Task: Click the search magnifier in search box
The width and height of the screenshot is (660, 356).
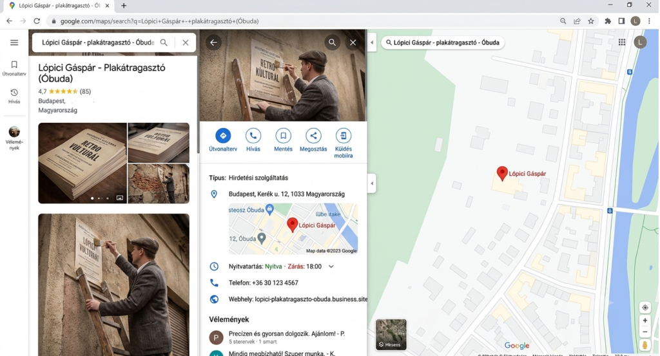Action: pyautogui.click(x=164, y=42)
